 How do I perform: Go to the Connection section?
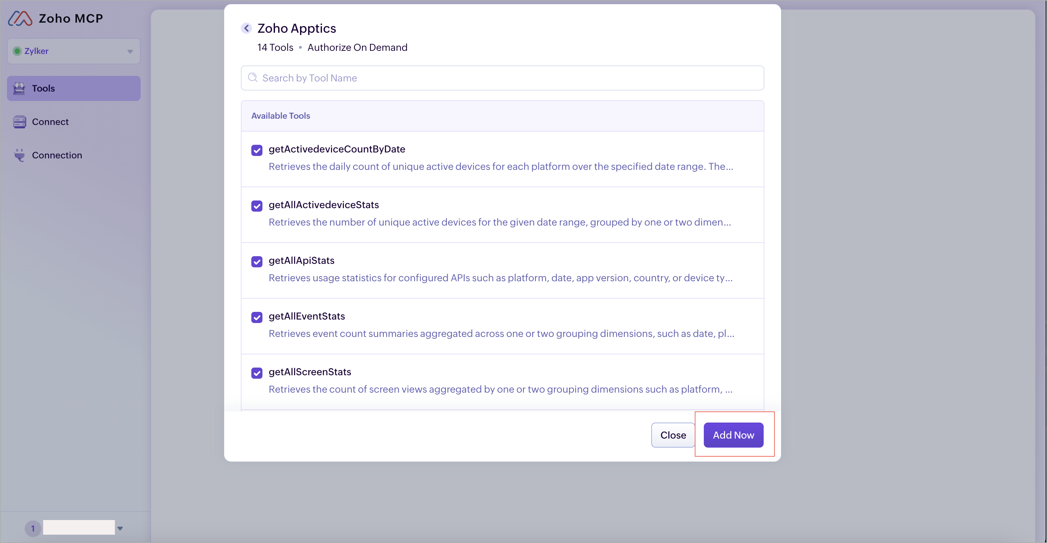(x=57, y=155)
